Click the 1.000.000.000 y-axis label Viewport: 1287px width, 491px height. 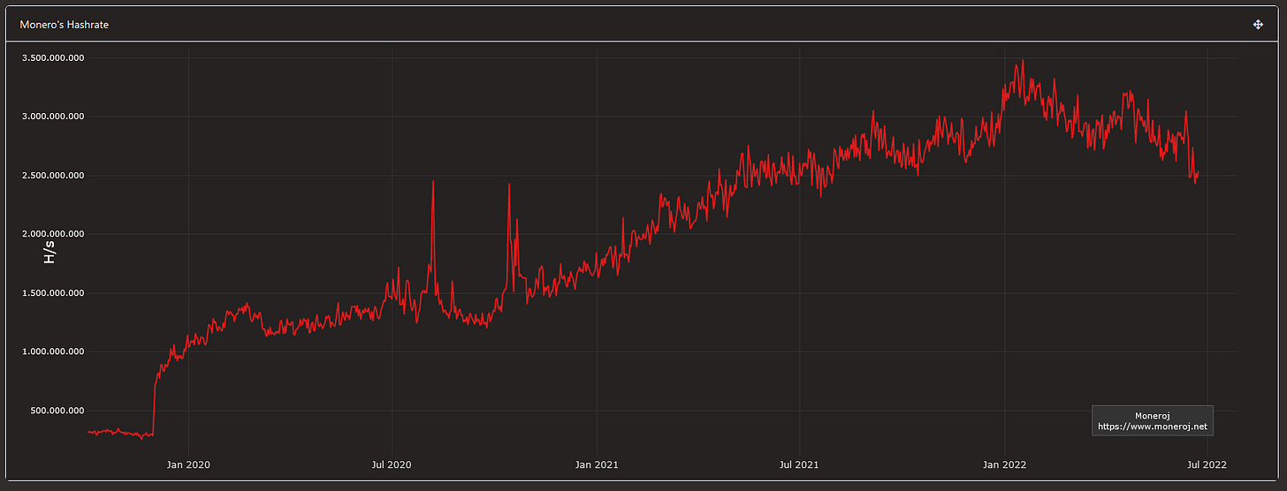pyautogui.click(x=54, y=351)
